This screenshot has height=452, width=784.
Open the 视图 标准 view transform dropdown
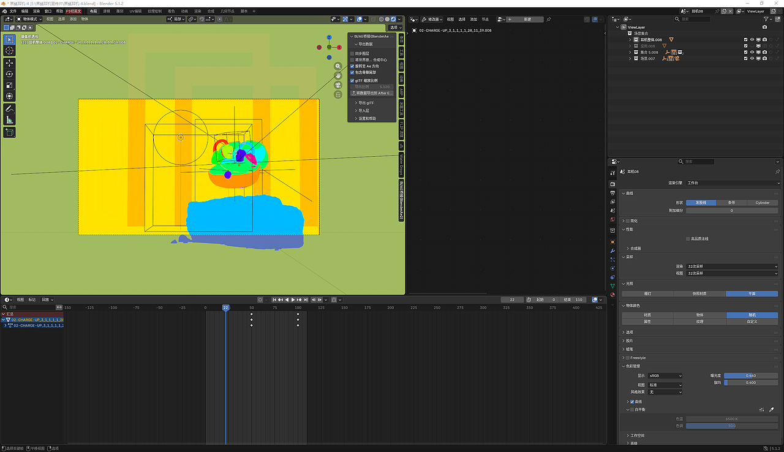(666, 385)
